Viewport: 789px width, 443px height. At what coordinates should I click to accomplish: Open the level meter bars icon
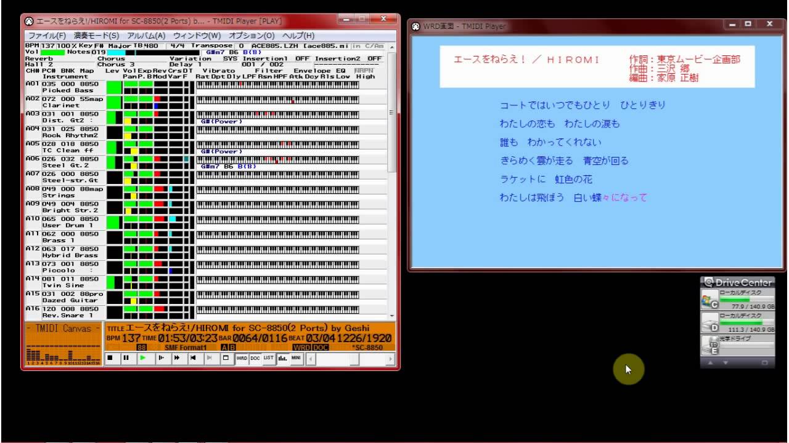[x=282, y=357]
